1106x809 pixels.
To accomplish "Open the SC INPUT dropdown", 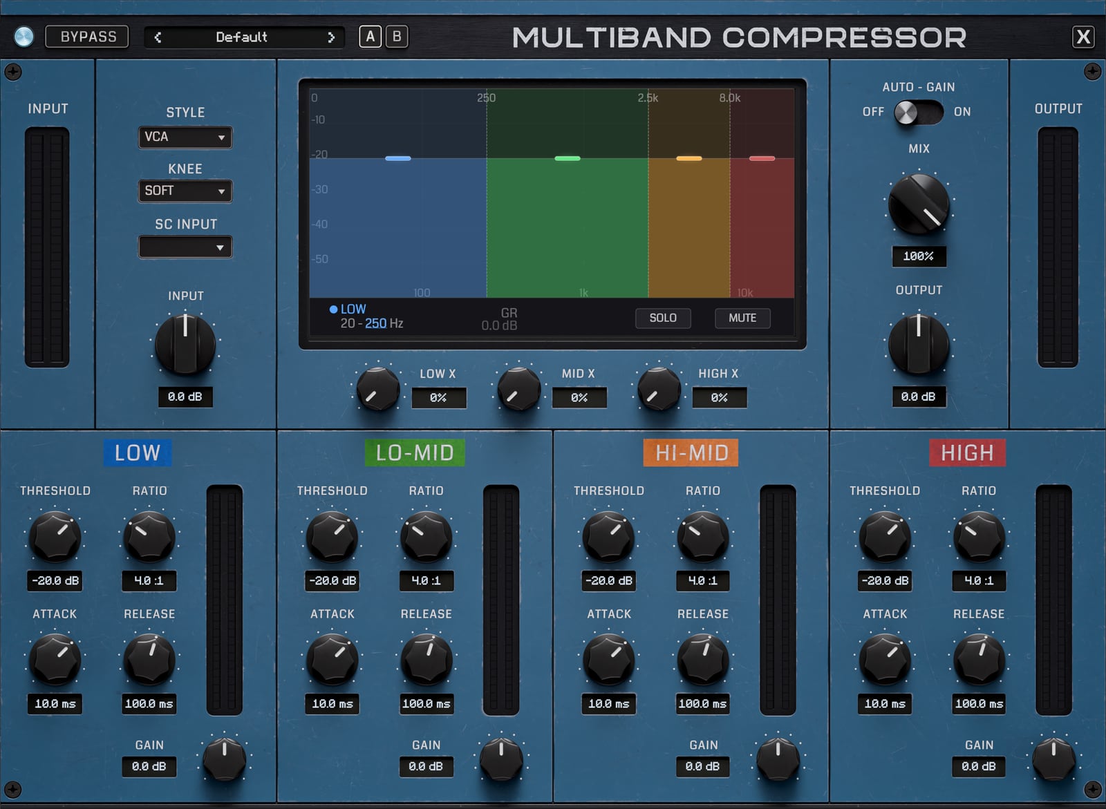I will pyautogui.click(x=185, y=247).
